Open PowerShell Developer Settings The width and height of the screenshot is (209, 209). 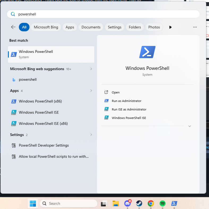click(x=51, y=146)
